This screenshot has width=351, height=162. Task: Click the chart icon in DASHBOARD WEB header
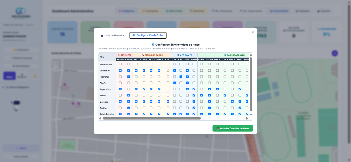point(225,55)
